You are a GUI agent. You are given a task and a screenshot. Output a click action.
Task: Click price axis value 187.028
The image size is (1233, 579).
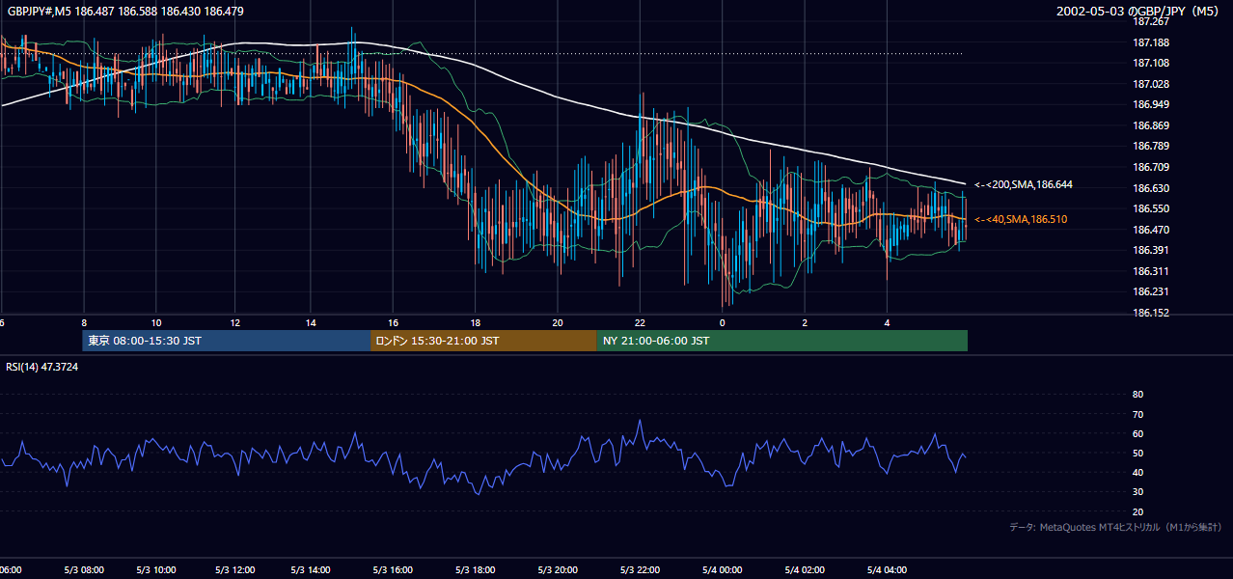coord(1151,84)
